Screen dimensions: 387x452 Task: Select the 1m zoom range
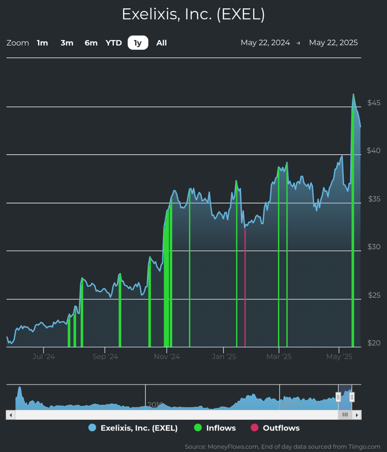(43, 43)
